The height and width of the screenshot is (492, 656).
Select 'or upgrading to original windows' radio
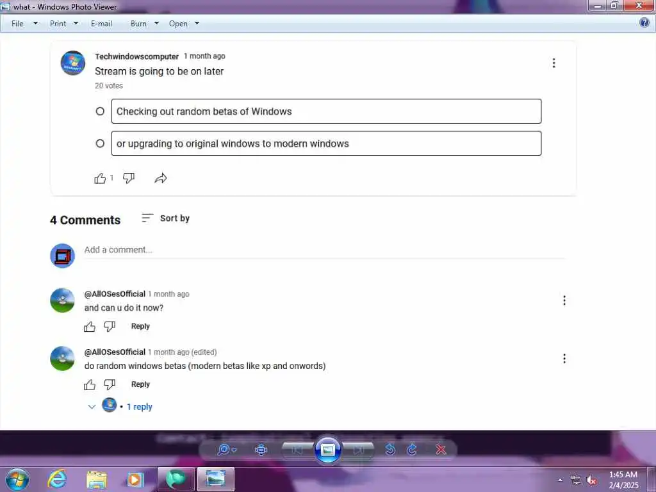100,143
